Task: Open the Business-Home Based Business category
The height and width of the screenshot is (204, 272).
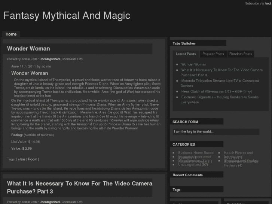Action: [x=196, y=155]
